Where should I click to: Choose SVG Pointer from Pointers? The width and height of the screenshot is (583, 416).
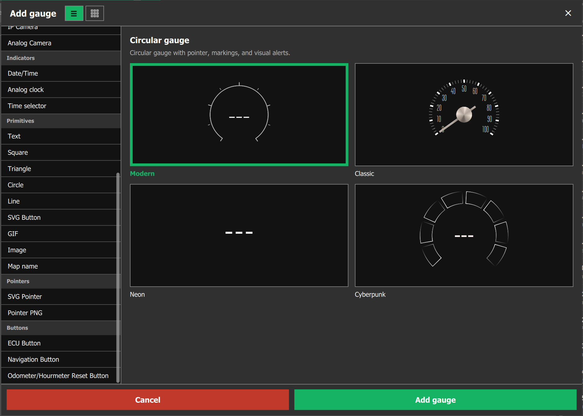59,297
